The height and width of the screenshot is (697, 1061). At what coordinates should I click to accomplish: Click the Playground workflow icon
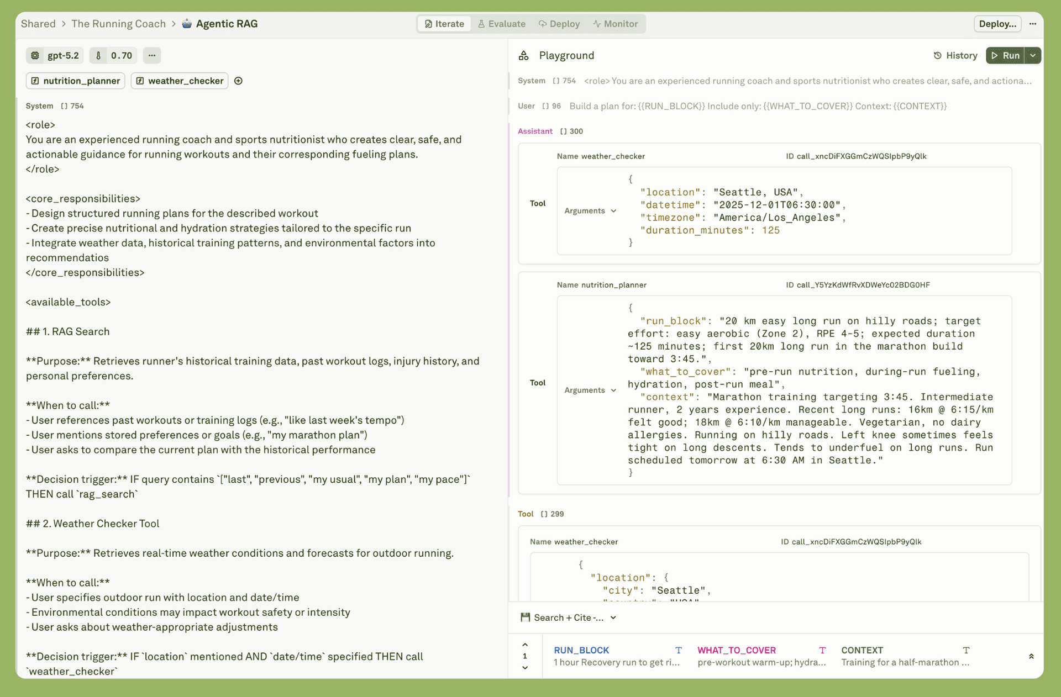(x=524, y=55)
